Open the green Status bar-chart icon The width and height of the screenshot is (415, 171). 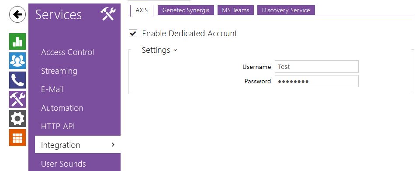17,41
